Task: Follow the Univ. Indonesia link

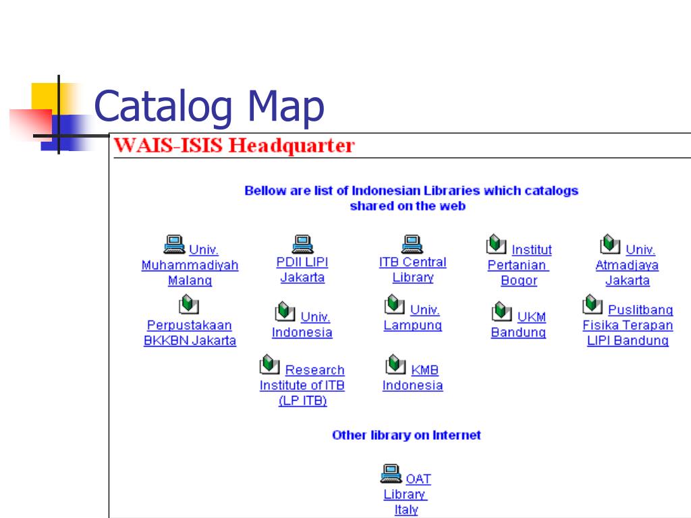Action: [302, 324]
